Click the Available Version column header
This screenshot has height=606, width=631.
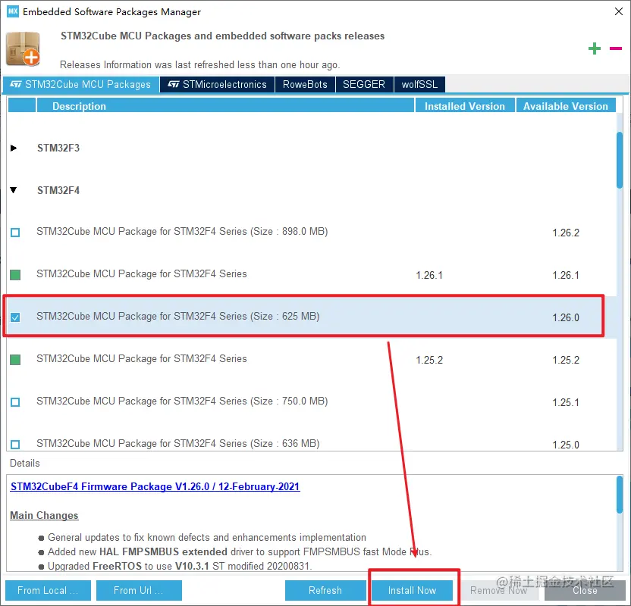pyautogui.click(x=566, y=106)
